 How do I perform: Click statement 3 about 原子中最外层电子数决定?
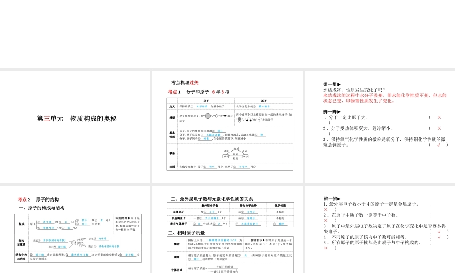coord(384,228)
